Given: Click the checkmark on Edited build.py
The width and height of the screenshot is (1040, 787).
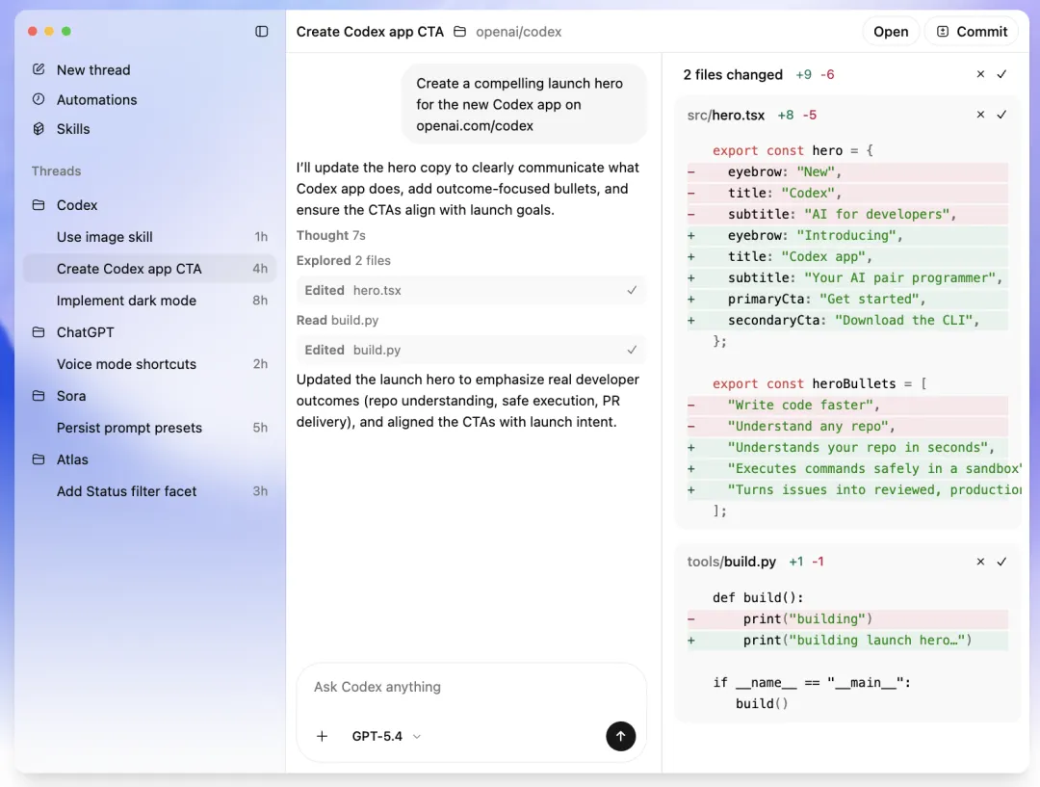Looking at the screenshot, I should (632, 350).
